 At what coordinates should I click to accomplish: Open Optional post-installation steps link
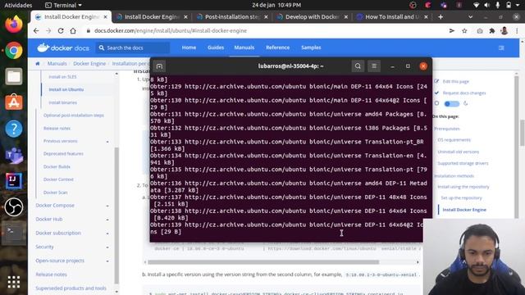pos(74,116)
